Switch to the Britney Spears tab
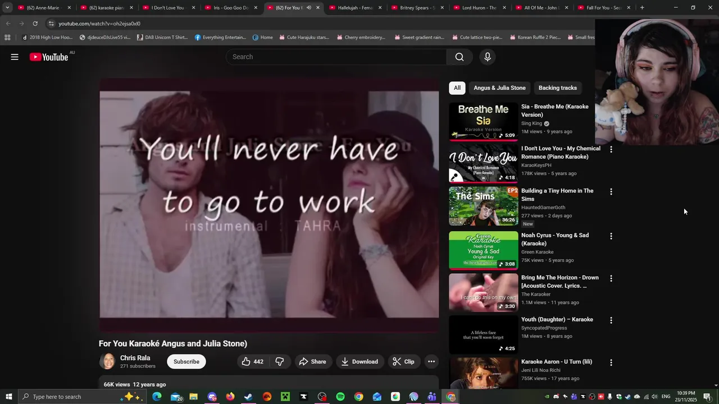The width and height of the screenshot is (719, 404). [417, 8]
